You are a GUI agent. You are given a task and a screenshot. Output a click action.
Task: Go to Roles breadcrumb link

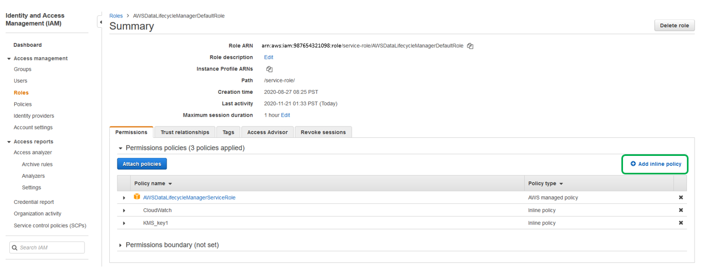(116, 16)
